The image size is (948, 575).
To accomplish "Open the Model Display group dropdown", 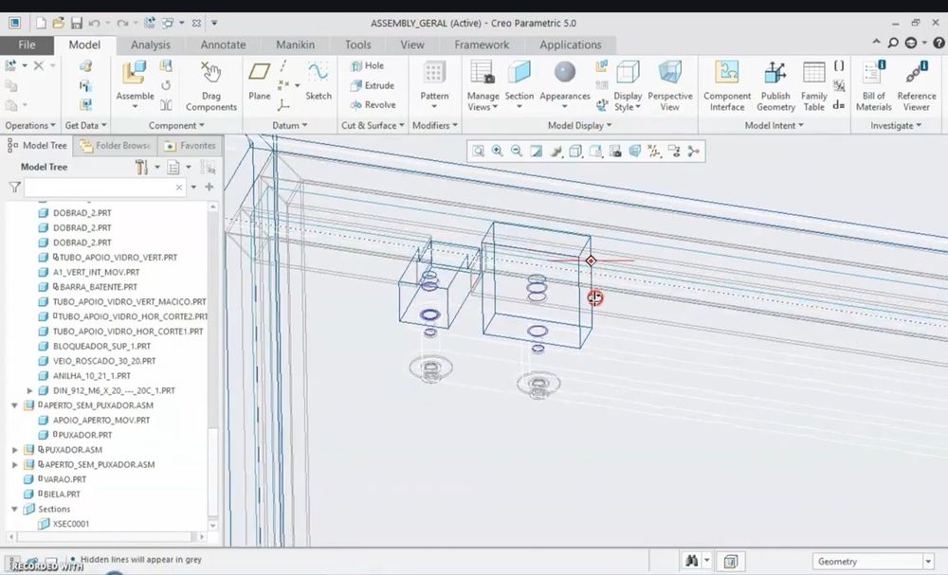I will click(579, 126).
